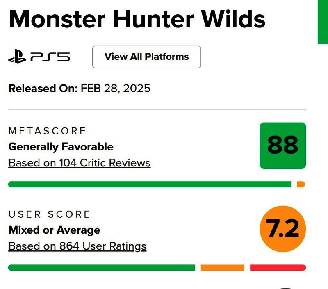Click green positive segment of user ratings bar

pos(102,268)
